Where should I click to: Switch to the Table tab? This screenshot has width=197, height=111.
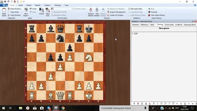152,25
